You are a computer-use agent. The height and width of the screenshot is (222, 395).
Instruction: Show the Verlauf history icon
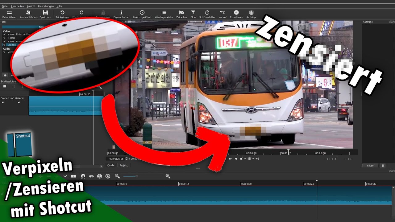[x=222, y=12]
